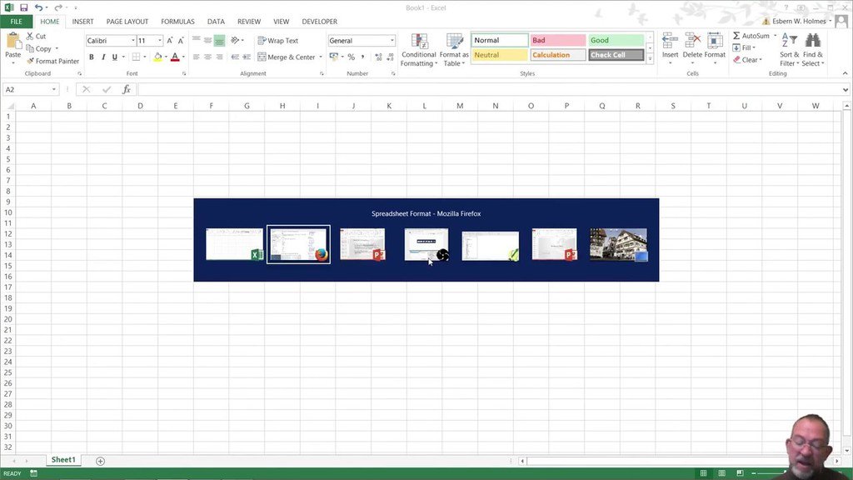Click Increase Indent icon
Screen dimensions: 853x480
(247, 57)
